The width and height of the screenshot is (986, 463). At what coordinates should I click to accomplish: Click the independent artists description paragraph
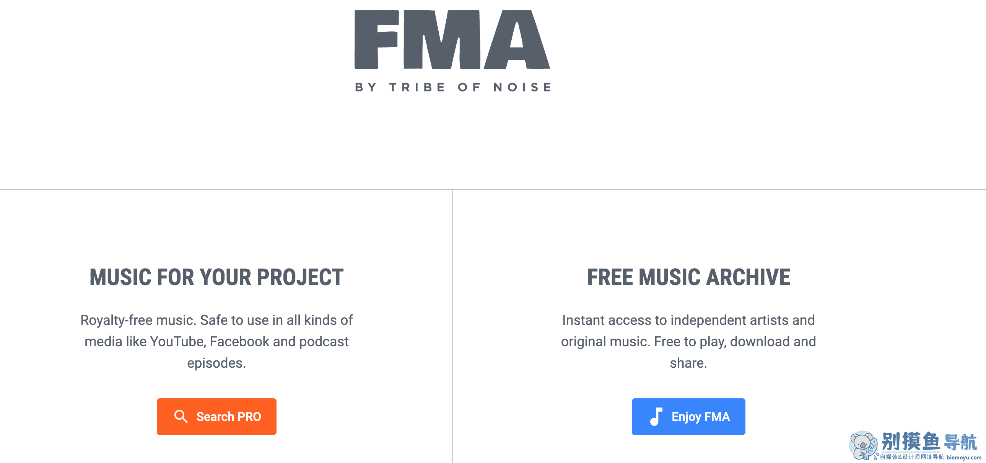[688, 341]
